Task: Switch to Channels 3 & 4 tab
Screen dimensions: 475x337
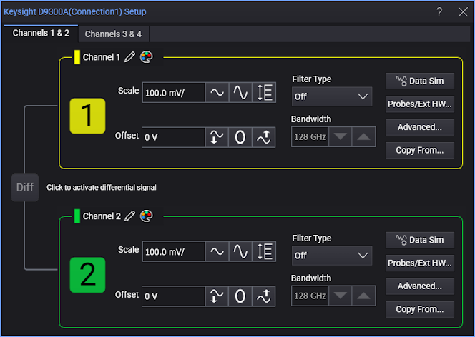Action: 113,34
